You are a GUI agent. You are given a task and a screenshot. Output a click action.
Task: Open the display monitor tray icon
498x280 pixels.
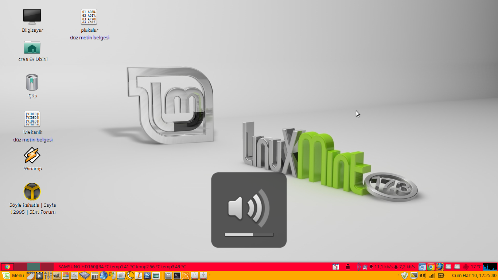click(x=413, y=276)
